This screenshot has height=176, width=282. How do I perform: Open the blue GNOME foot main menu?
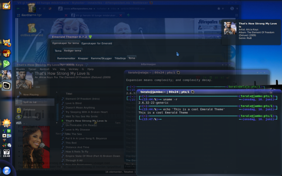(x=7, y=171)
